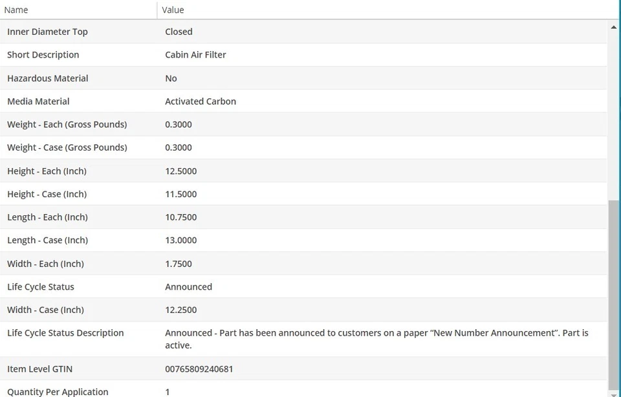The width and height of the screenshot is (621, 397).
Task: Click the Length - Each value 10.7500
Action: click(180, 217)
